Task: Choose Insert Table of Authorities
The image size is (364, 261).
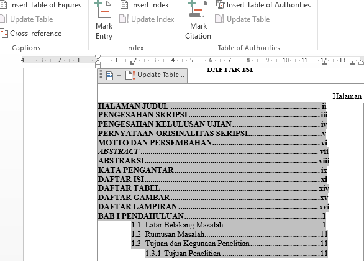Action: pyautogui.click(x=263, y=5)
